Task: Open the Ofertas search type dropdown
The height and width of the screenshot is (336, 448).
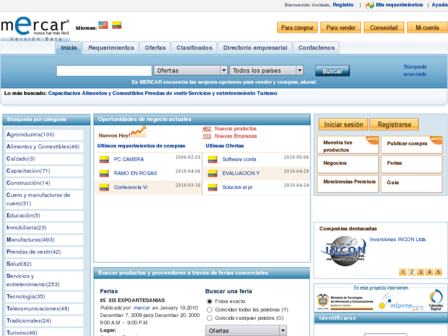Action: (190, 70)
